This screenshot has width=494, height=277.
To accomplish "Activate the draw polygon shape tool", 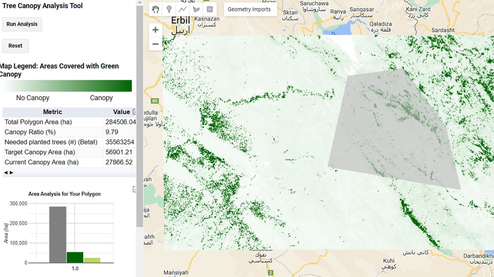I will click(x=196, y=9).
